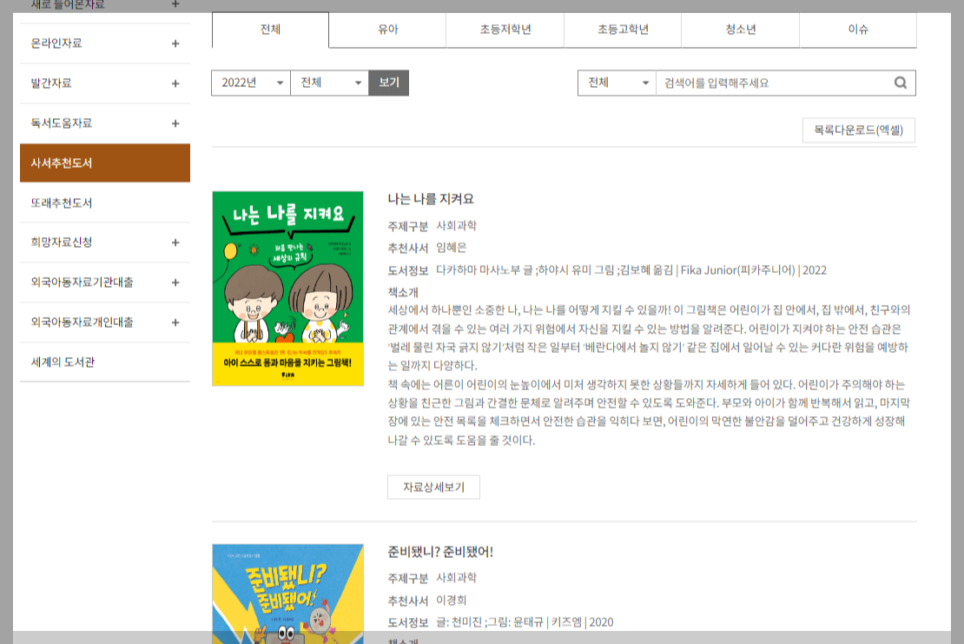Screen dimensions: 964x644
Task: Click the Fika Junior book info line
Action: tap(631, 270)
